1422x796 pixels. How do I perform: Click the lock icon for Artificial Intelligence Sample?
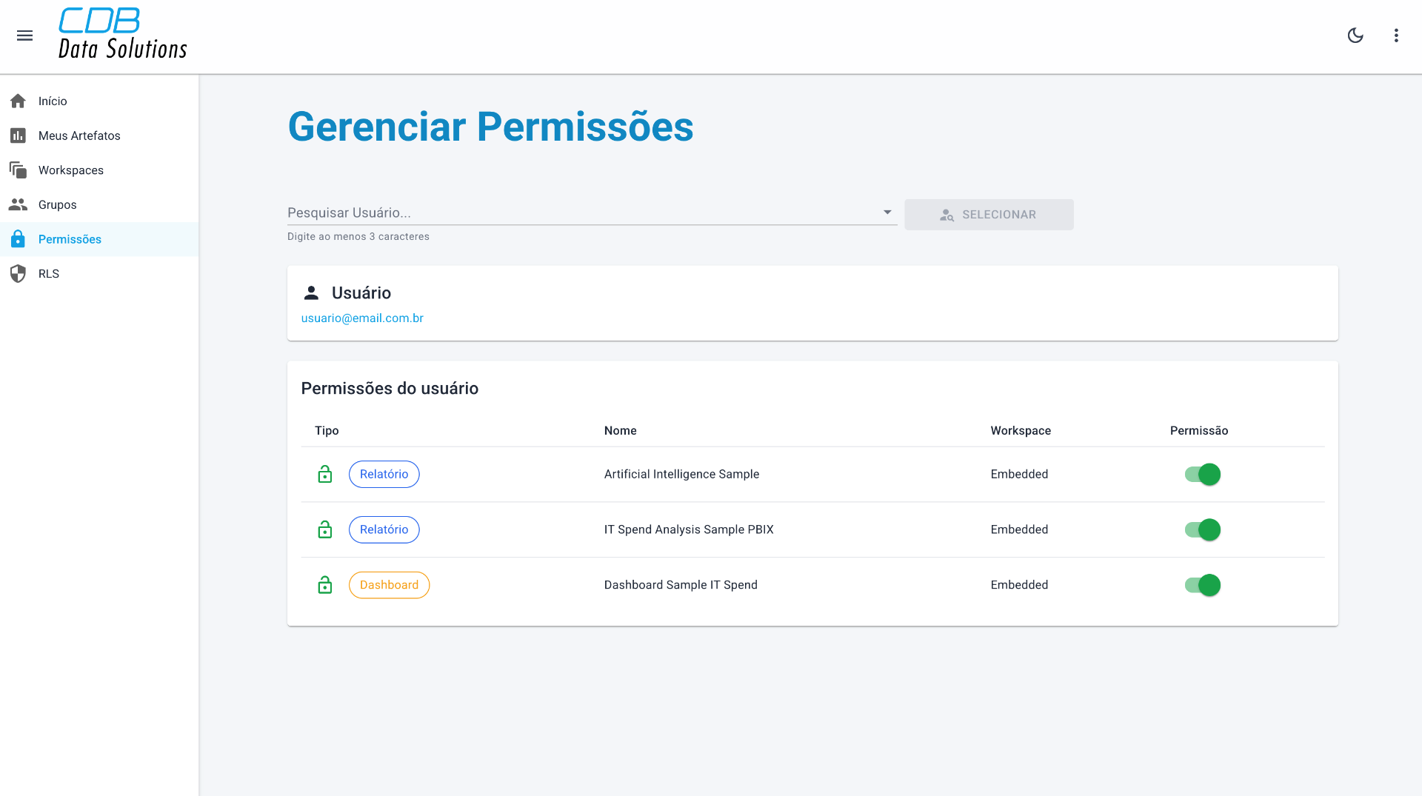click(x=324, y=475)
